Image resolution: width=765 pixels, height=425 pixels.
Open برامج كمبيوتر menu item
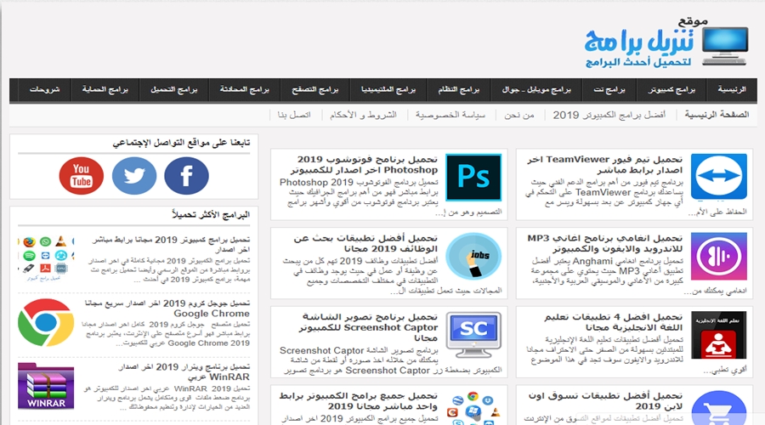(671, 90)
